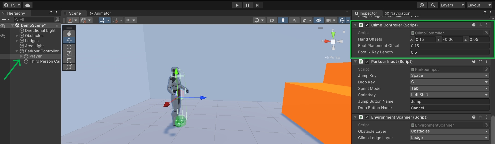Disable the Climb Controller script checkbox
The image size is (495, 144).
[x=367, y=25]
